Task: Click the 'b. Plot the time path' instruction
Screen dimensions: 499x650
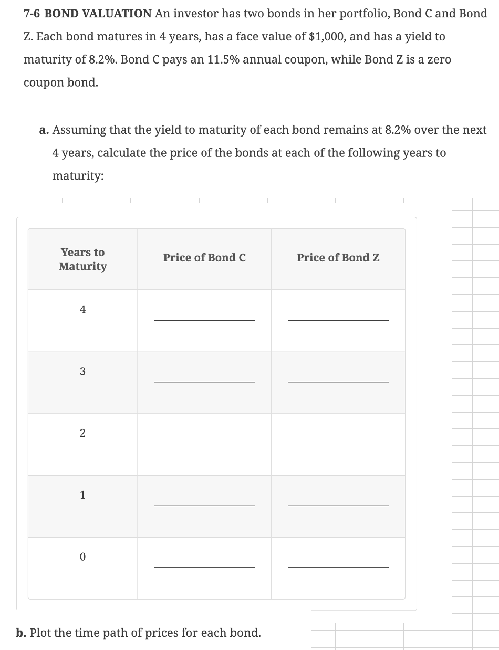Action: tap(138, 632)
